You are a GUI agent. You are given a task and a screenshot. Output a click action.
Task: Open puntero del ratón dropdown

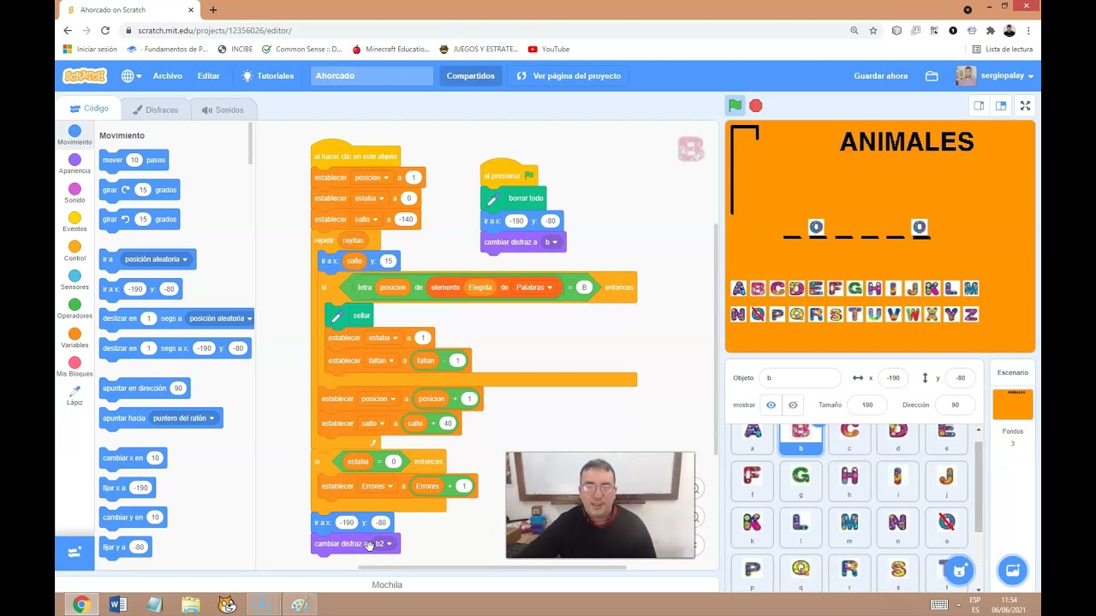[x=185, y=418]
